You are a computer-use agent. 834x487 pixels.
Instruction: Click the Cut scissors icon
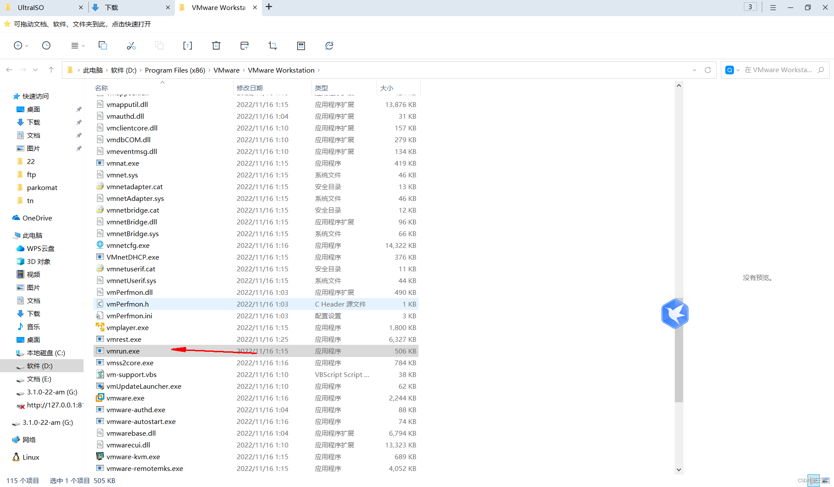[131, 45]
